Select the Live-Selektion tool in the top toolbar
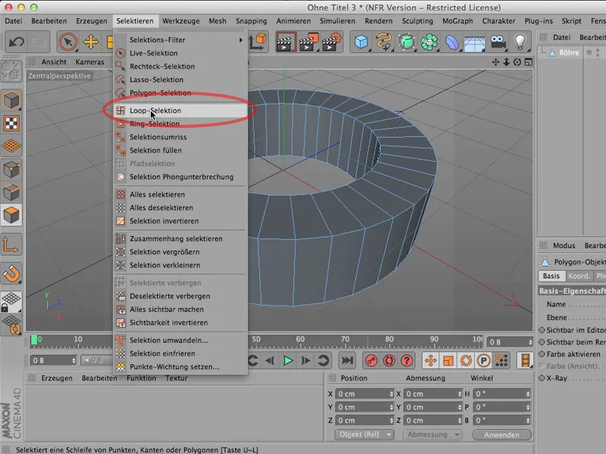Viewport: 606px width, 454px height. (x=67, y=42)
